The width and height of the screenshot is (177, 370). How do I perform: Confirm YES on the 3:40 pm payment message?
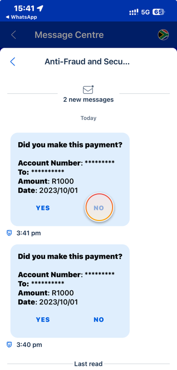point(43,320)
